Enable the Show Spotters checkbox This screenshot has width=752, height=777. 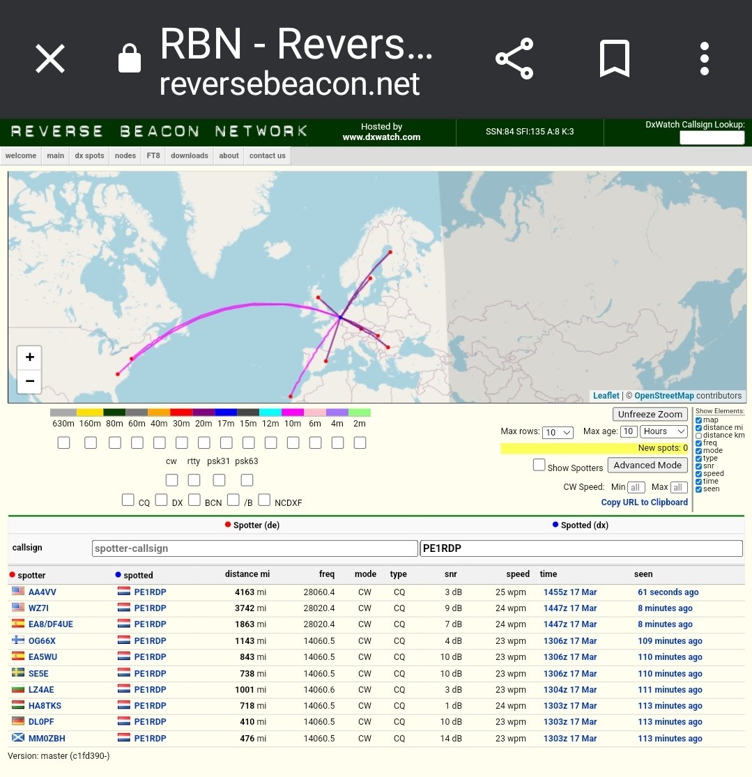pyautogui.click(x=539, y=465)
